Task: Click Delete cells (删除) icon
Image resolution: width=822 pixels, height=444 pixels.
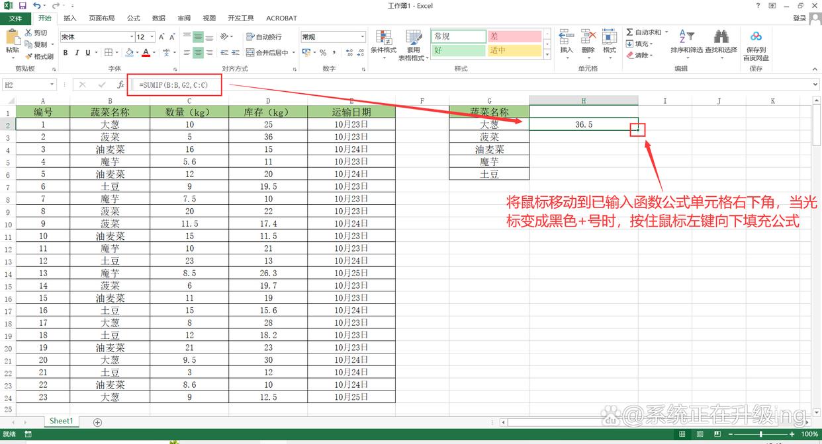Action: pyautogui.click(x=588, y=42)
